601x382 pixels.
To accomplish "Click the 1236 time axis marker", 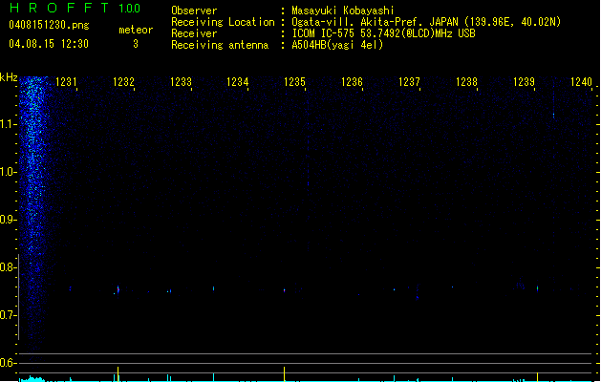I will coord(352,82).
